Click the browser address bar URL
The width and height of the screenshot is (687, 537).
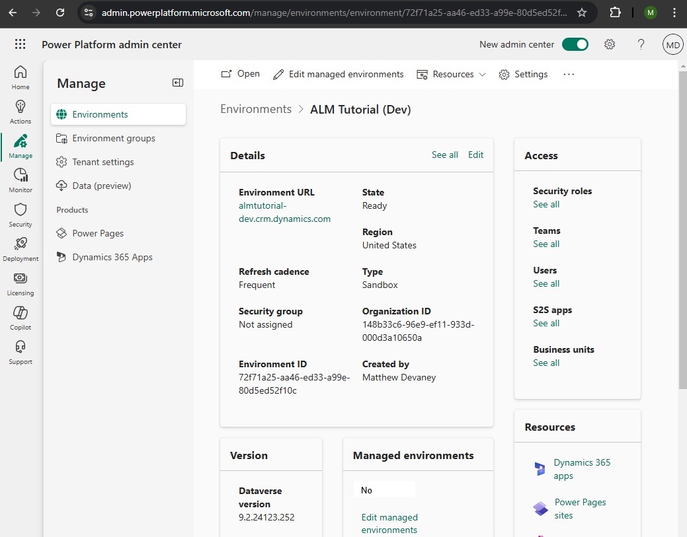[334, 13]
